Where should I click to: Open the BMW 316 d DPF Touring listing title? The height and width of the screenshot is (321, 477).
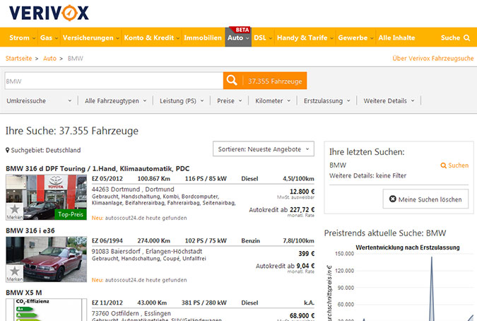pyautogui.click(x=98, y=168)
